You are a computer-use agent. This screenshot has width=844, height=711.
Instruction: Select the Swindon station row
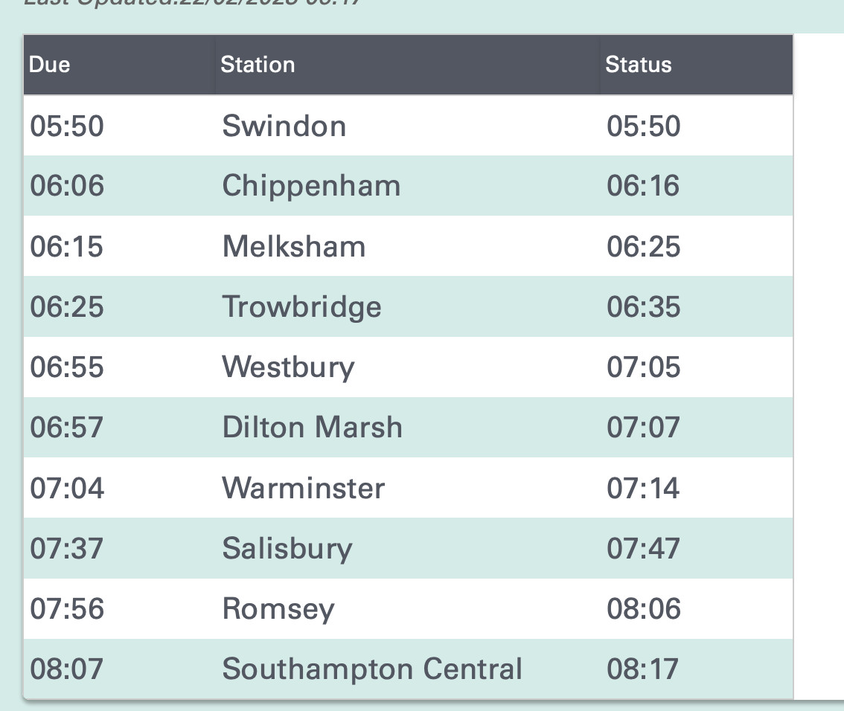coord(284,126)
